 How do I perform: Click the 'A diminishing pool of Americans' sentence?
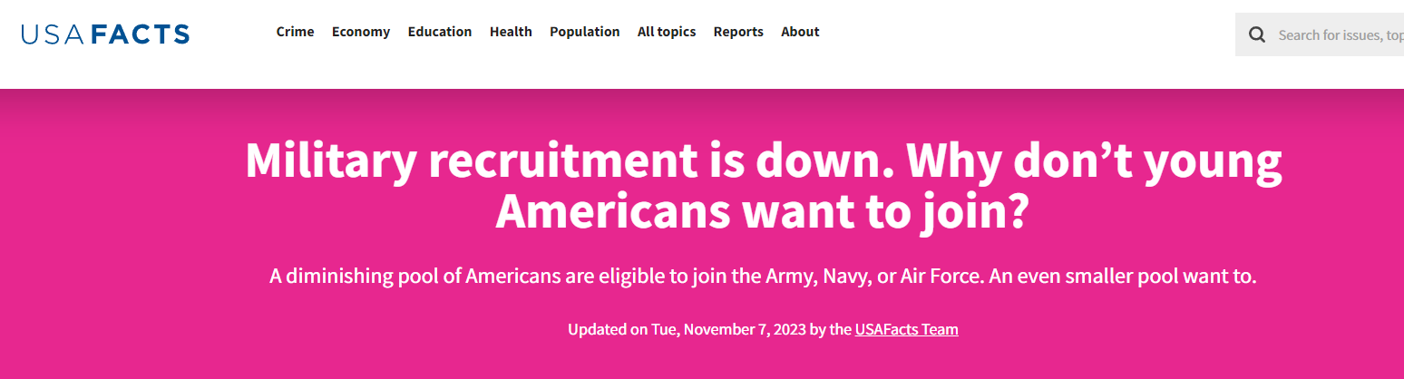pos(626,276)
